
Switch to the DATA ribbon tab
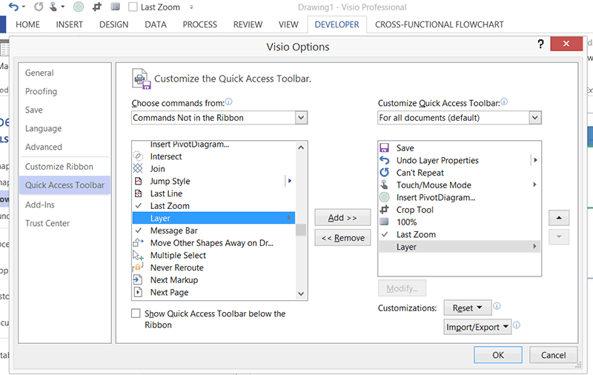tap(156, 24)
